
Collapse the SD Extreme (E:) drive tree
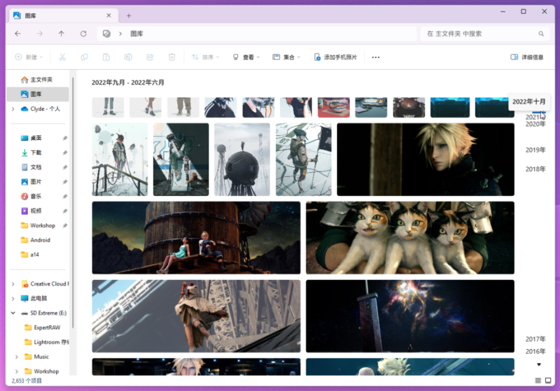click(x=13, y=313)
